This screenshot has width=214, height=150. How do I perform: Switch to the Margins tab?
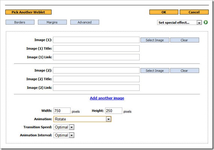coord(52,22)
